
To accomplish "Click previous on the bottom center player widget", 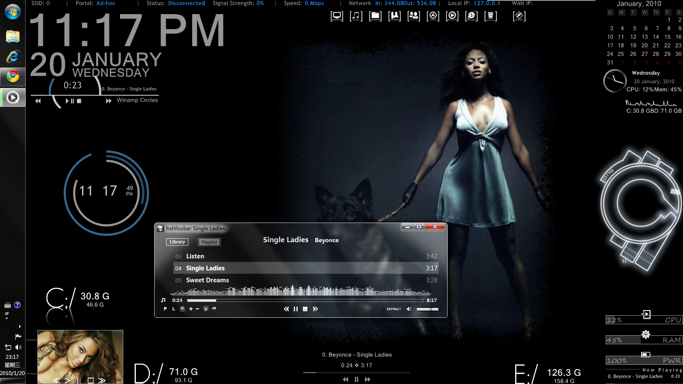I will point(346,379).
